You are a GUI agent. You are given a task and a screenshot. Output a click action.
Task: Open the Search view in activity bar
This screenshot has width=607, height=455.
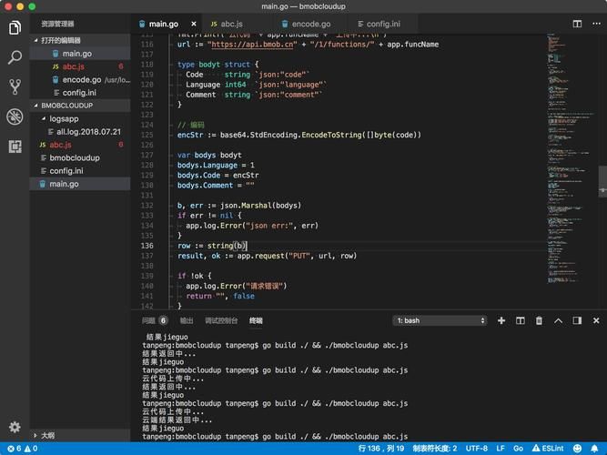pyautogui.click(x=15, y=57)
